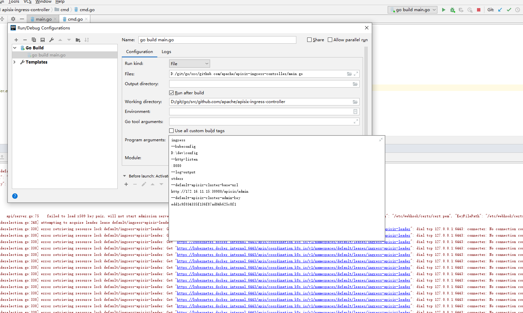Add Before launch task with plus icon
The width and height of the screenshot is (523, 313).
[126, 184]
